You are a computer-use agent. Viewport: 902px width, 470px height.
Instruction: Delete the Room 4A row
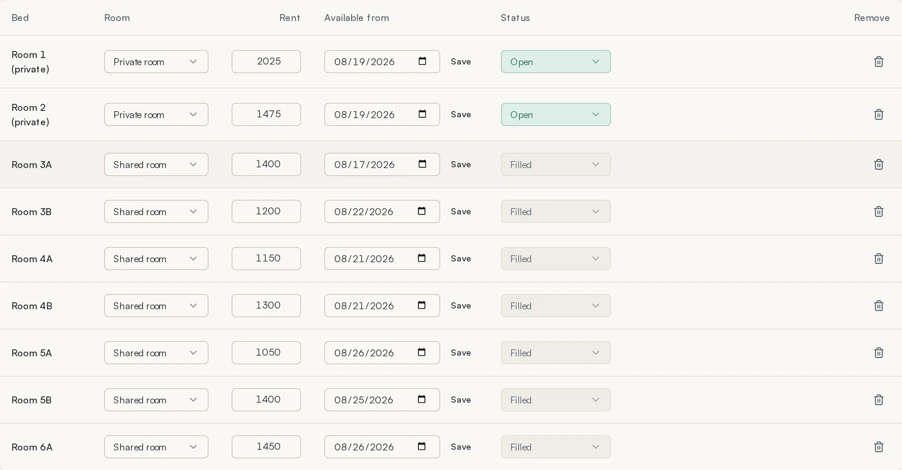[878, 259]
